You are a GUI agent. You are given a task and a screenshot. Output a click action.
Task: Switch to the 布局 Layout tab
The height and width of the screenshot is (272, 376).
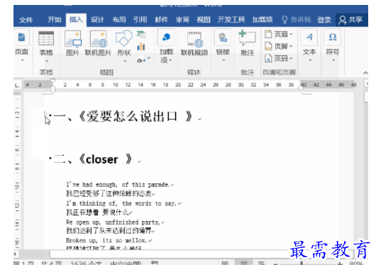(x=119, y=20)
